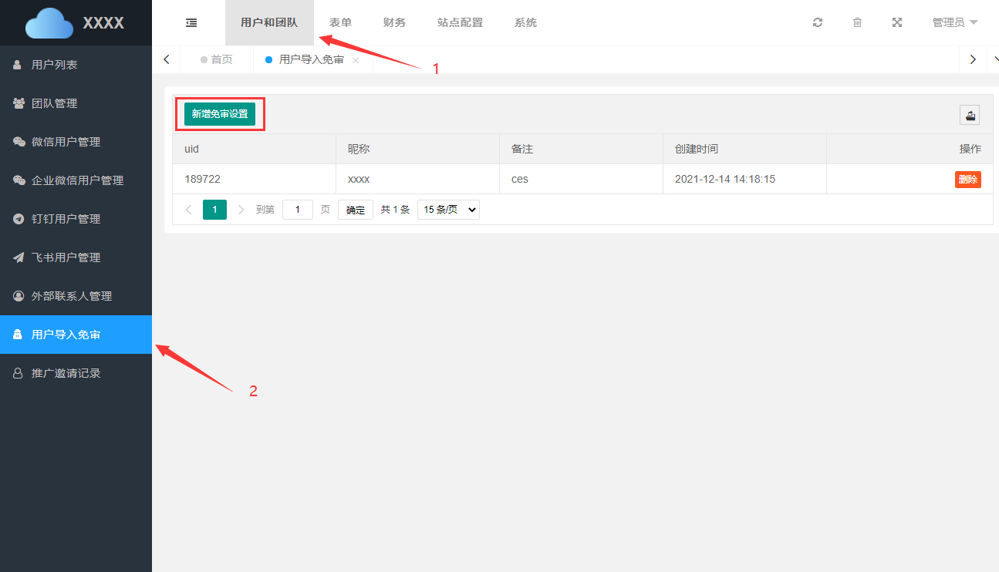Open 微信用户管理 in the sidebar
Viewport: 999px width, 572px height.
click(66, 142)
